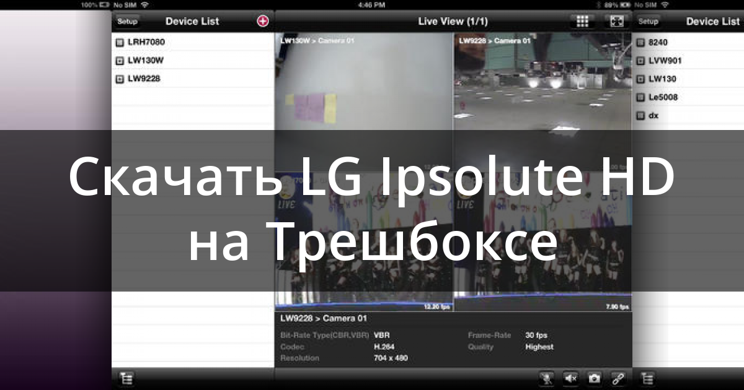744x390 pixels.
Task: Expand the dx device node
Action: coord(641,115)
